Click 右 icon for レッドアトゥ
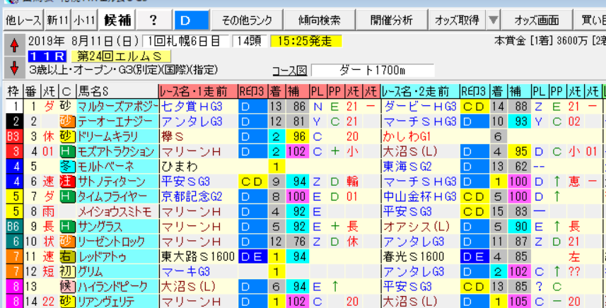 67,257
